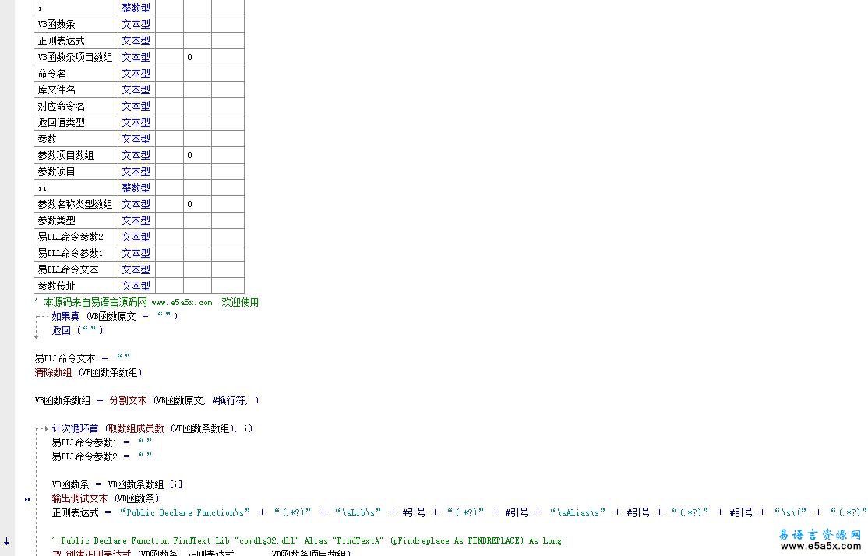Click the string “Public Declare Function\s”
The width and height of the screenshot is (868, 556).
tap(185, 512)
